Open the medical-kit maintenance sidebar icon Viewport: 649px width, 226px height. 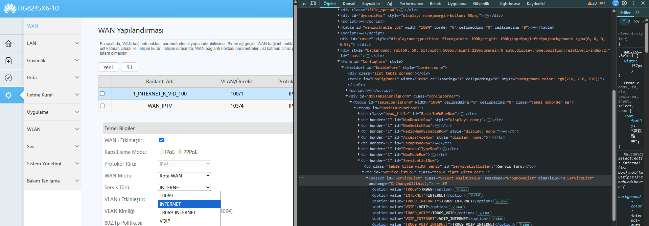pyautogui.click(x=8, y=61)
